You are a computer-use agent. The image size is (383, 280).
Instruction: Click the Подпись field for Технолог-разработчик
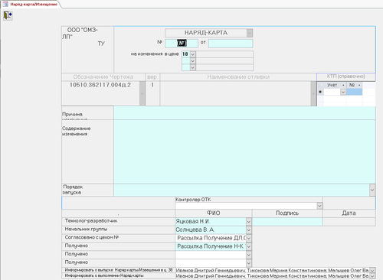[x=287, y=222]
